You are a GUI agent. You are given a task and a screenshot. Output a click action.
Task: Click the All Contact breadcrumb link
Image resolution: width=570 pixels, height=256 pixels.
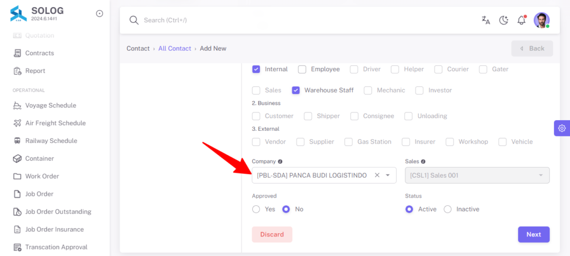(174, 48)
